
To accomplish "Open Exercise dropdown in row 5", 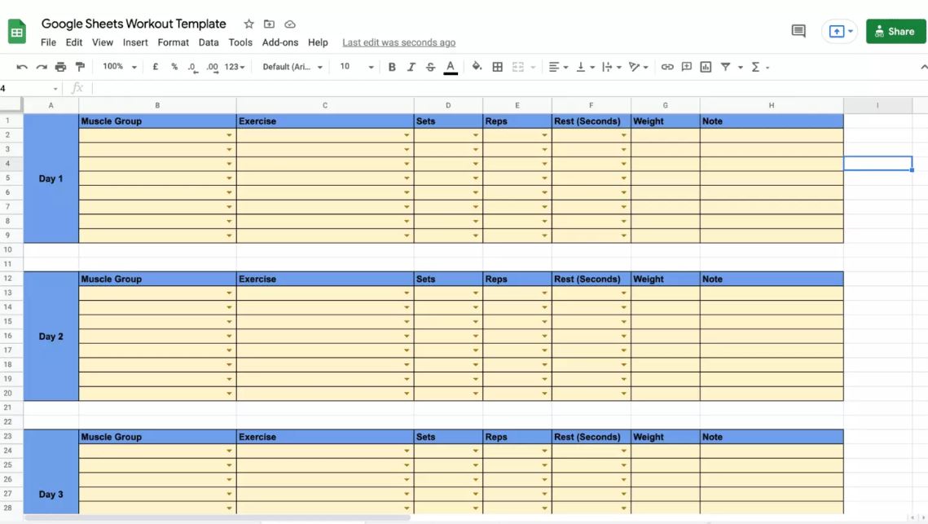I will 407,178.
